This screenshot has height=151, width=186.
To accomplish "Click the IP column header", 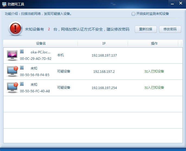I will pyautogui.click(x=104, y=43).
